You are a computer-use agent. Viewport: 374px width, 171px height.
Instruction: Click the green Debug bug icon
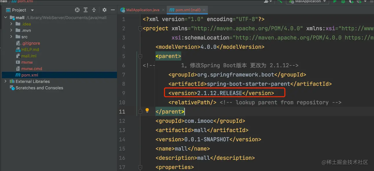[343, 1]
